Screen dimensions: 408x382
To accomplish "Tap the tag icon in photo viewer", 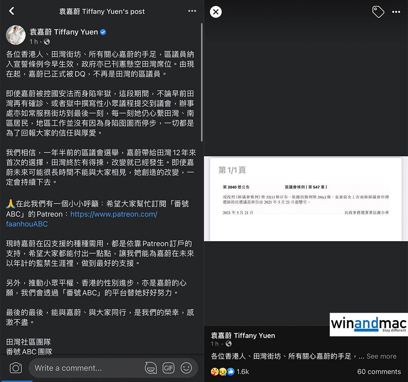I will click(378, 12).
